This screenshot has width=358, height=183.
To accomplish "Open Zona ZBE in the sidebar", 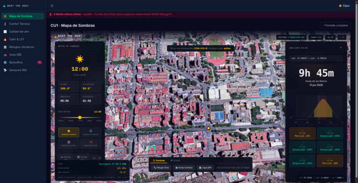I will (22, 55).
